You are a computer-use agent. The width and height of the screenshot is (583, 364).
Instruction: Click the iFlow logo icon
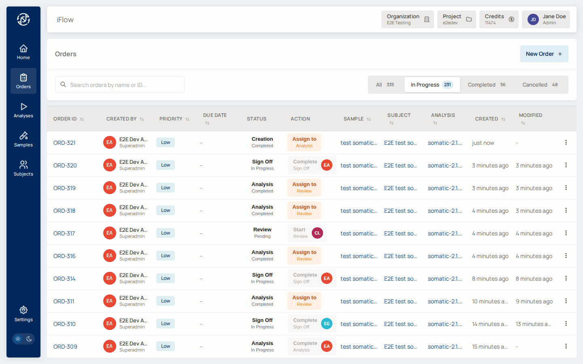tap(23, 19)
